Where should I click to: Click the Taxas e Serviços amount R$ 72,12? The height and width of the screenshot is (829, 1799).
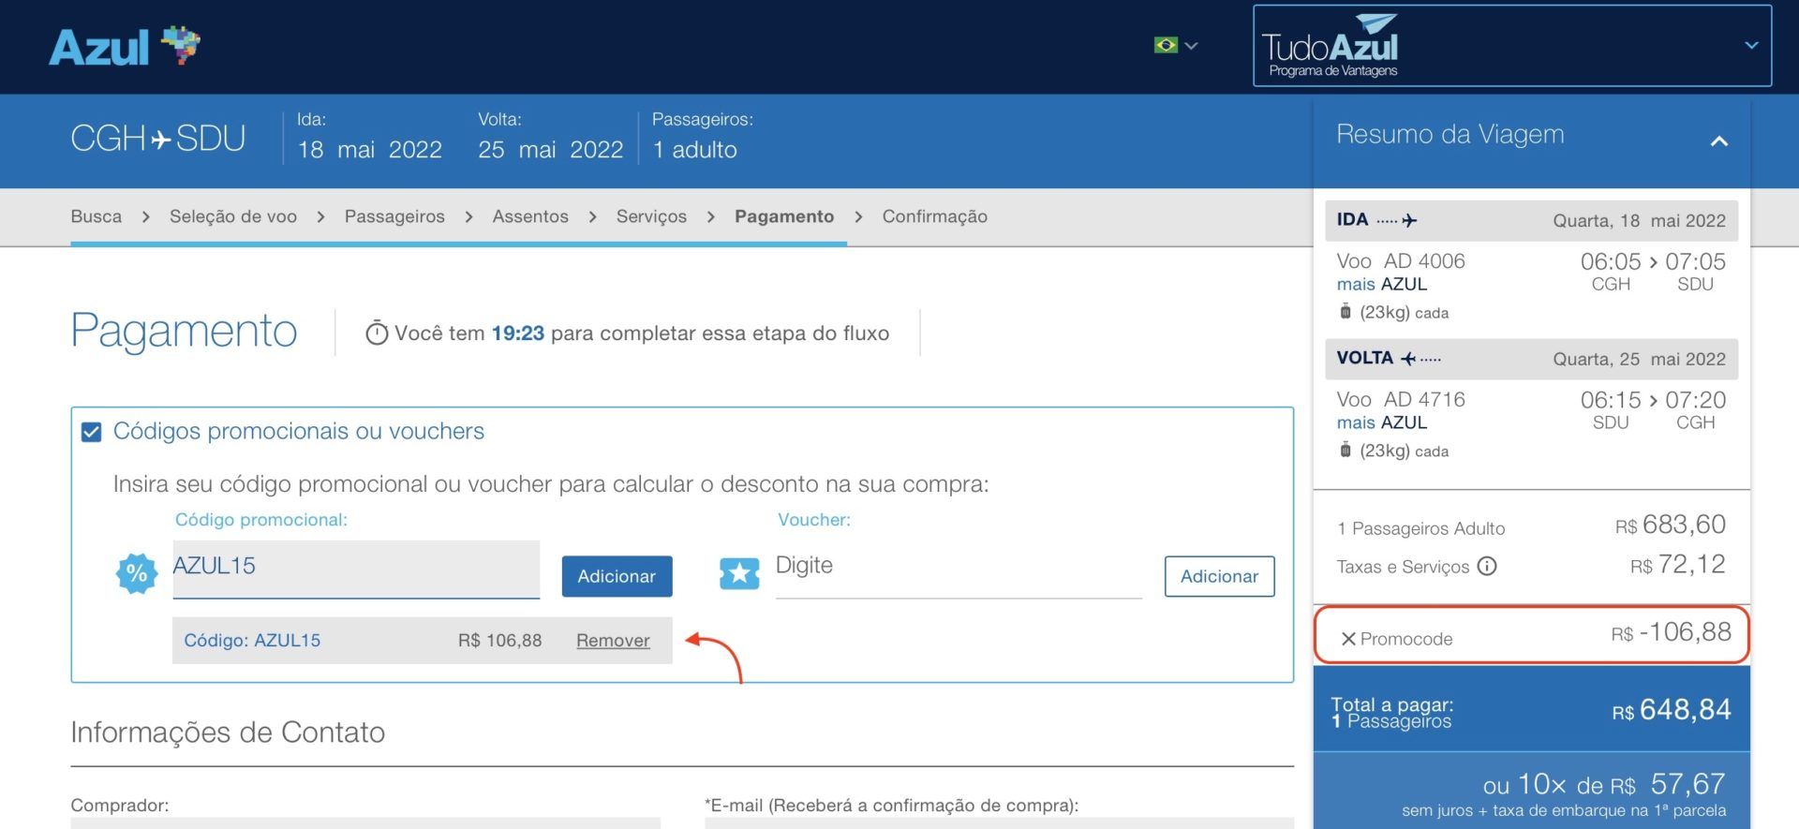point(1678,565)
